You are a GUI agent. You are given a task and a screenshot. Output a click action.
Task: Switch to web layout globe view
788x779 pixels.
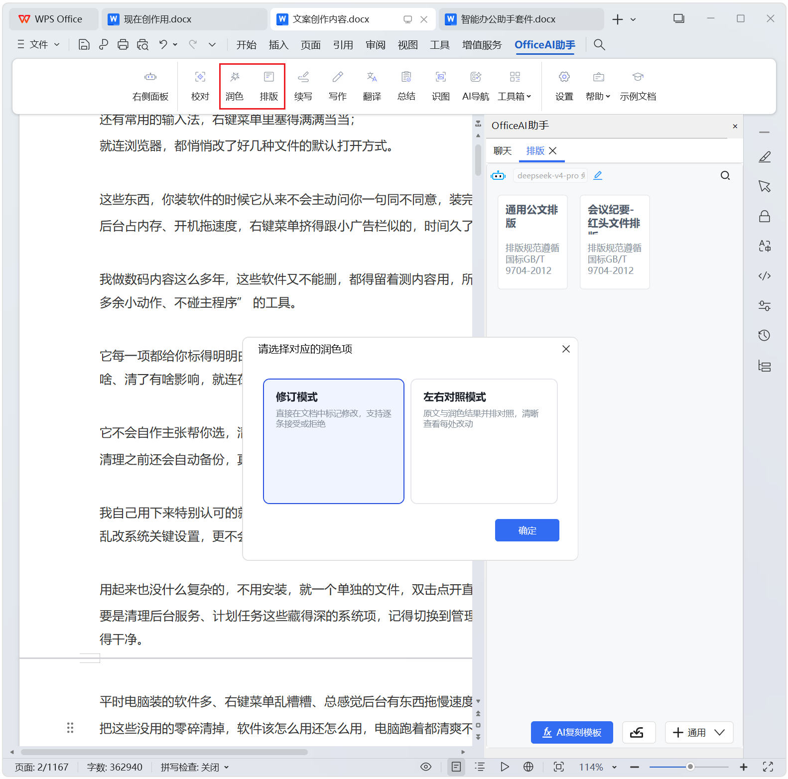tap(528, 767)
